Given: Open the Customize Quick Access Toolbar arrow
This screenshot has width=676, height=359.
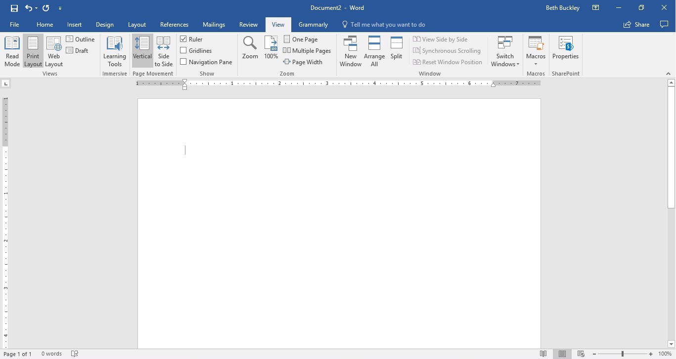Looking at the screenshot, I should pos(60,8).
